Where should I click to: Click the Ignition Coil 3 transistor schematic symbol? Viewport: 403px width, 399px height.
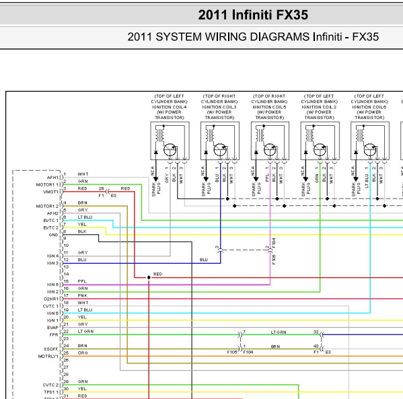click(220, 149)
